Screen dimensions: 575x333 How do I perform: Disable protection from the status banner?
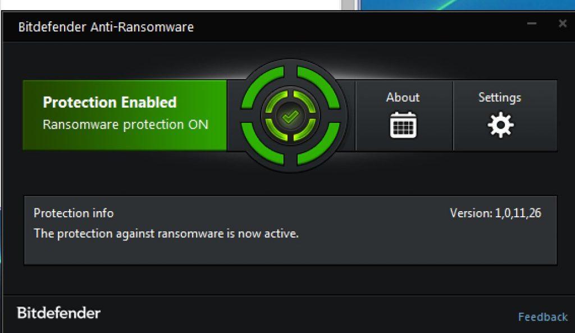124,115
